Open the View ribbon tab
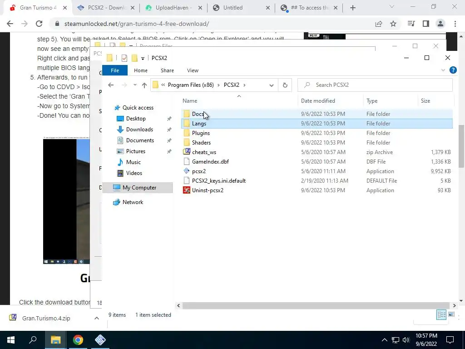This screenshot has height=349, width=465. (193, 70)
